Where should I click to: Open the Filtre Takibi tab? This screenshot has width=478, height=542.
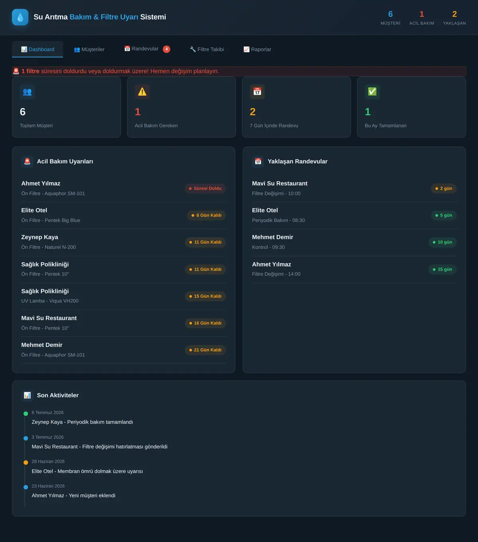click(207, 49)
